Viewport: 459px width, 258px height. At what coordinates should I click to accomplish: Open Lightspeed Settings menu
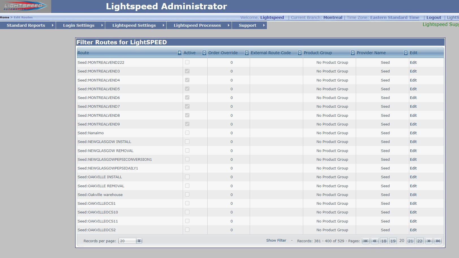click(x=134, y=25)
